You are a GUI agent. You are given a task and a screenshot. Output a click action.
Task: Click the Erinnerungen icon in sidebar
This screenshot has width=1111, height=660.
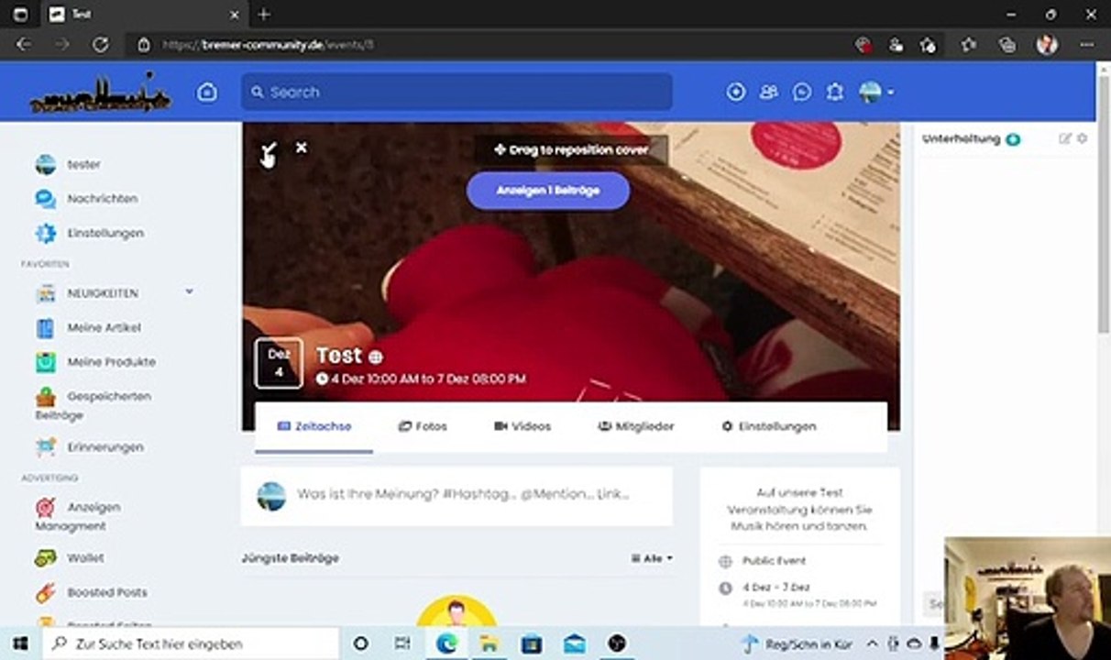45,447
